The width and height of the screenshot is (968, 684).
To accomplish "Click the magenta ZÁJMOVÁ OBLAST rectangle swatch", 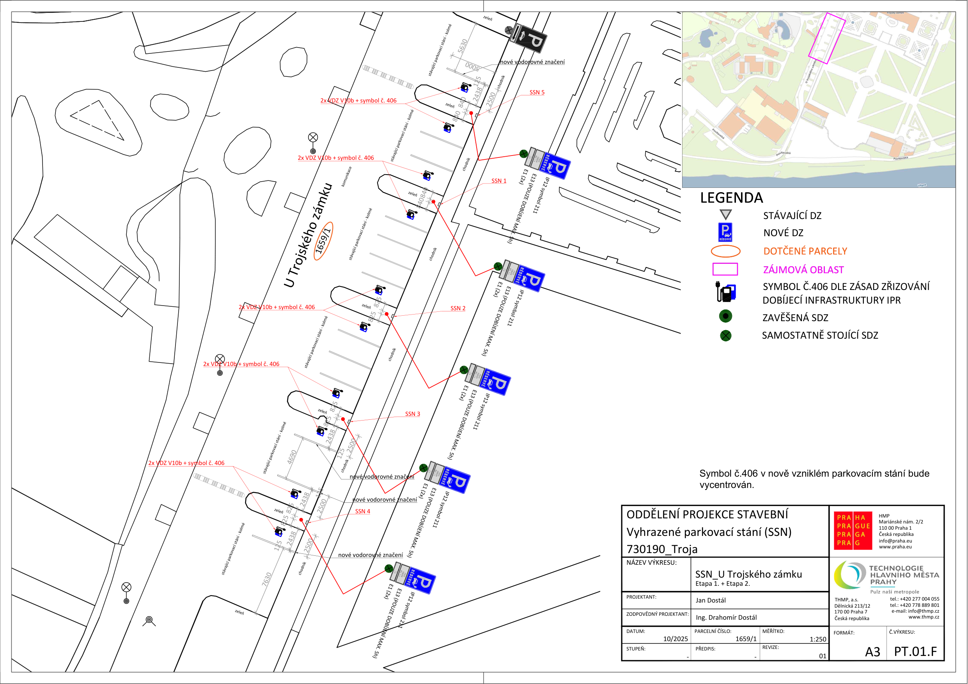I will (725, 269).
